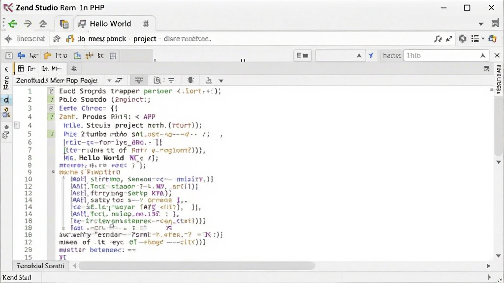Click the edit note icon in left side bar
504x283 pixels.
(6, 136)
